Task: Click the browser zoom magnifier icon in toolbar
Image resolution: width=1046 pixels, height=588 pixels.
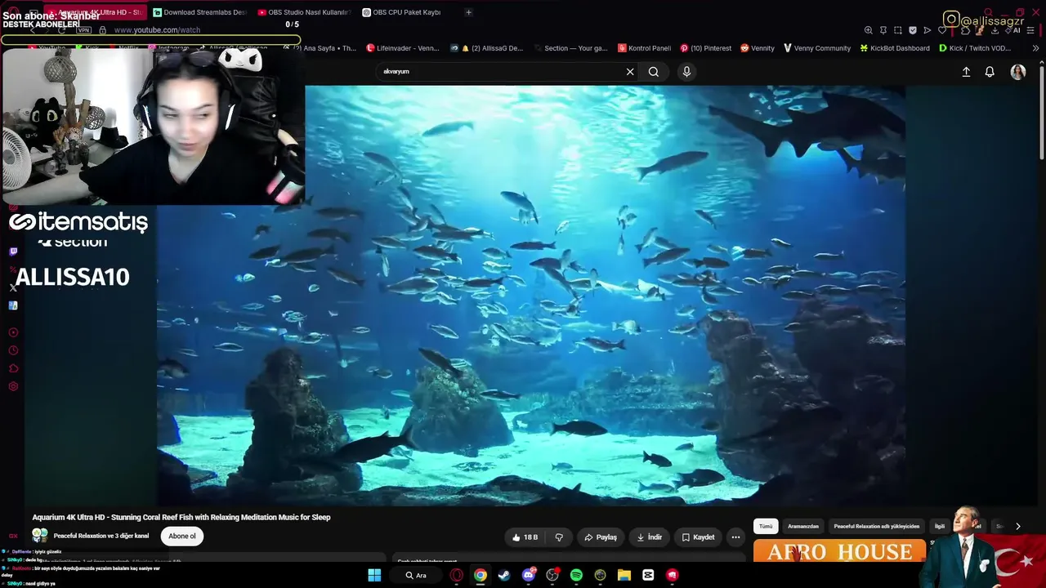Action: point(869,30)
